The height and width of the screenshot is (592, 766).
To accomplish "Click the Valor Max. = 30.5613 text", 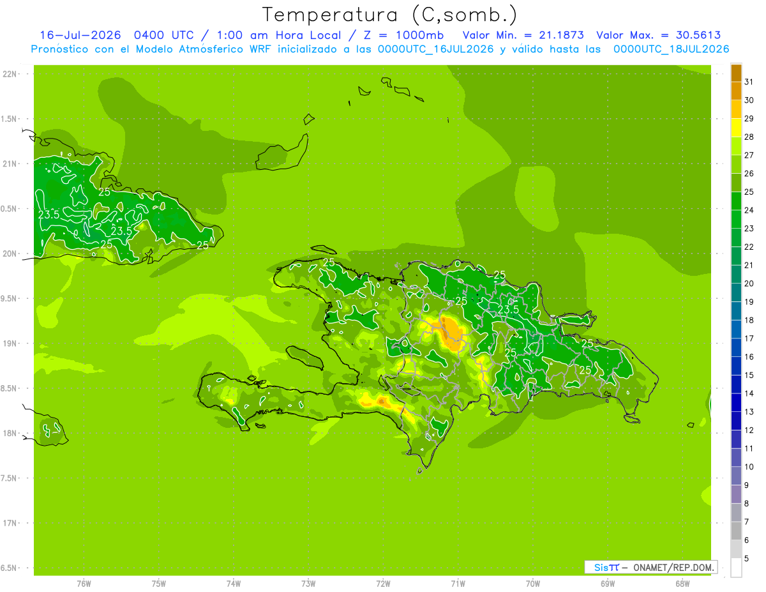I will pos(658,35).
